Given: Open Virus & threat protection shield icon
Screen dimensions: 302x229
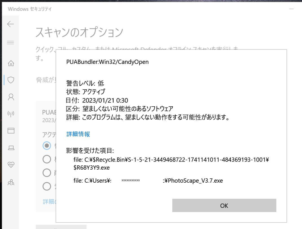Looking at the screenshot, I should click(11, 80).
